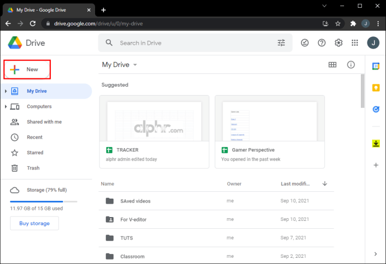Screen dimensions: 386x264
Task: Open Chrome extensions puzzle icon
Action: pos(353,23)
